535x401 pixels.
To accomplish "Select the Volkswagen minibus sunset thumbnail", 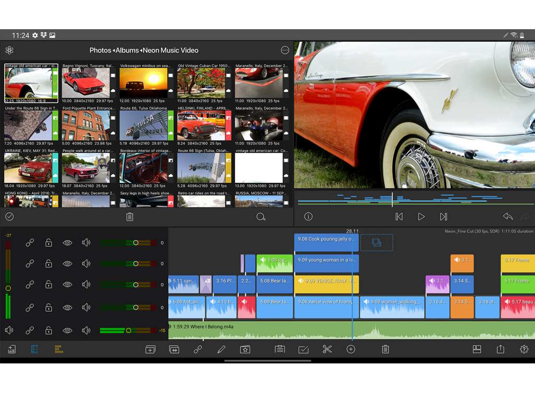I will click(x=146, y=84).
